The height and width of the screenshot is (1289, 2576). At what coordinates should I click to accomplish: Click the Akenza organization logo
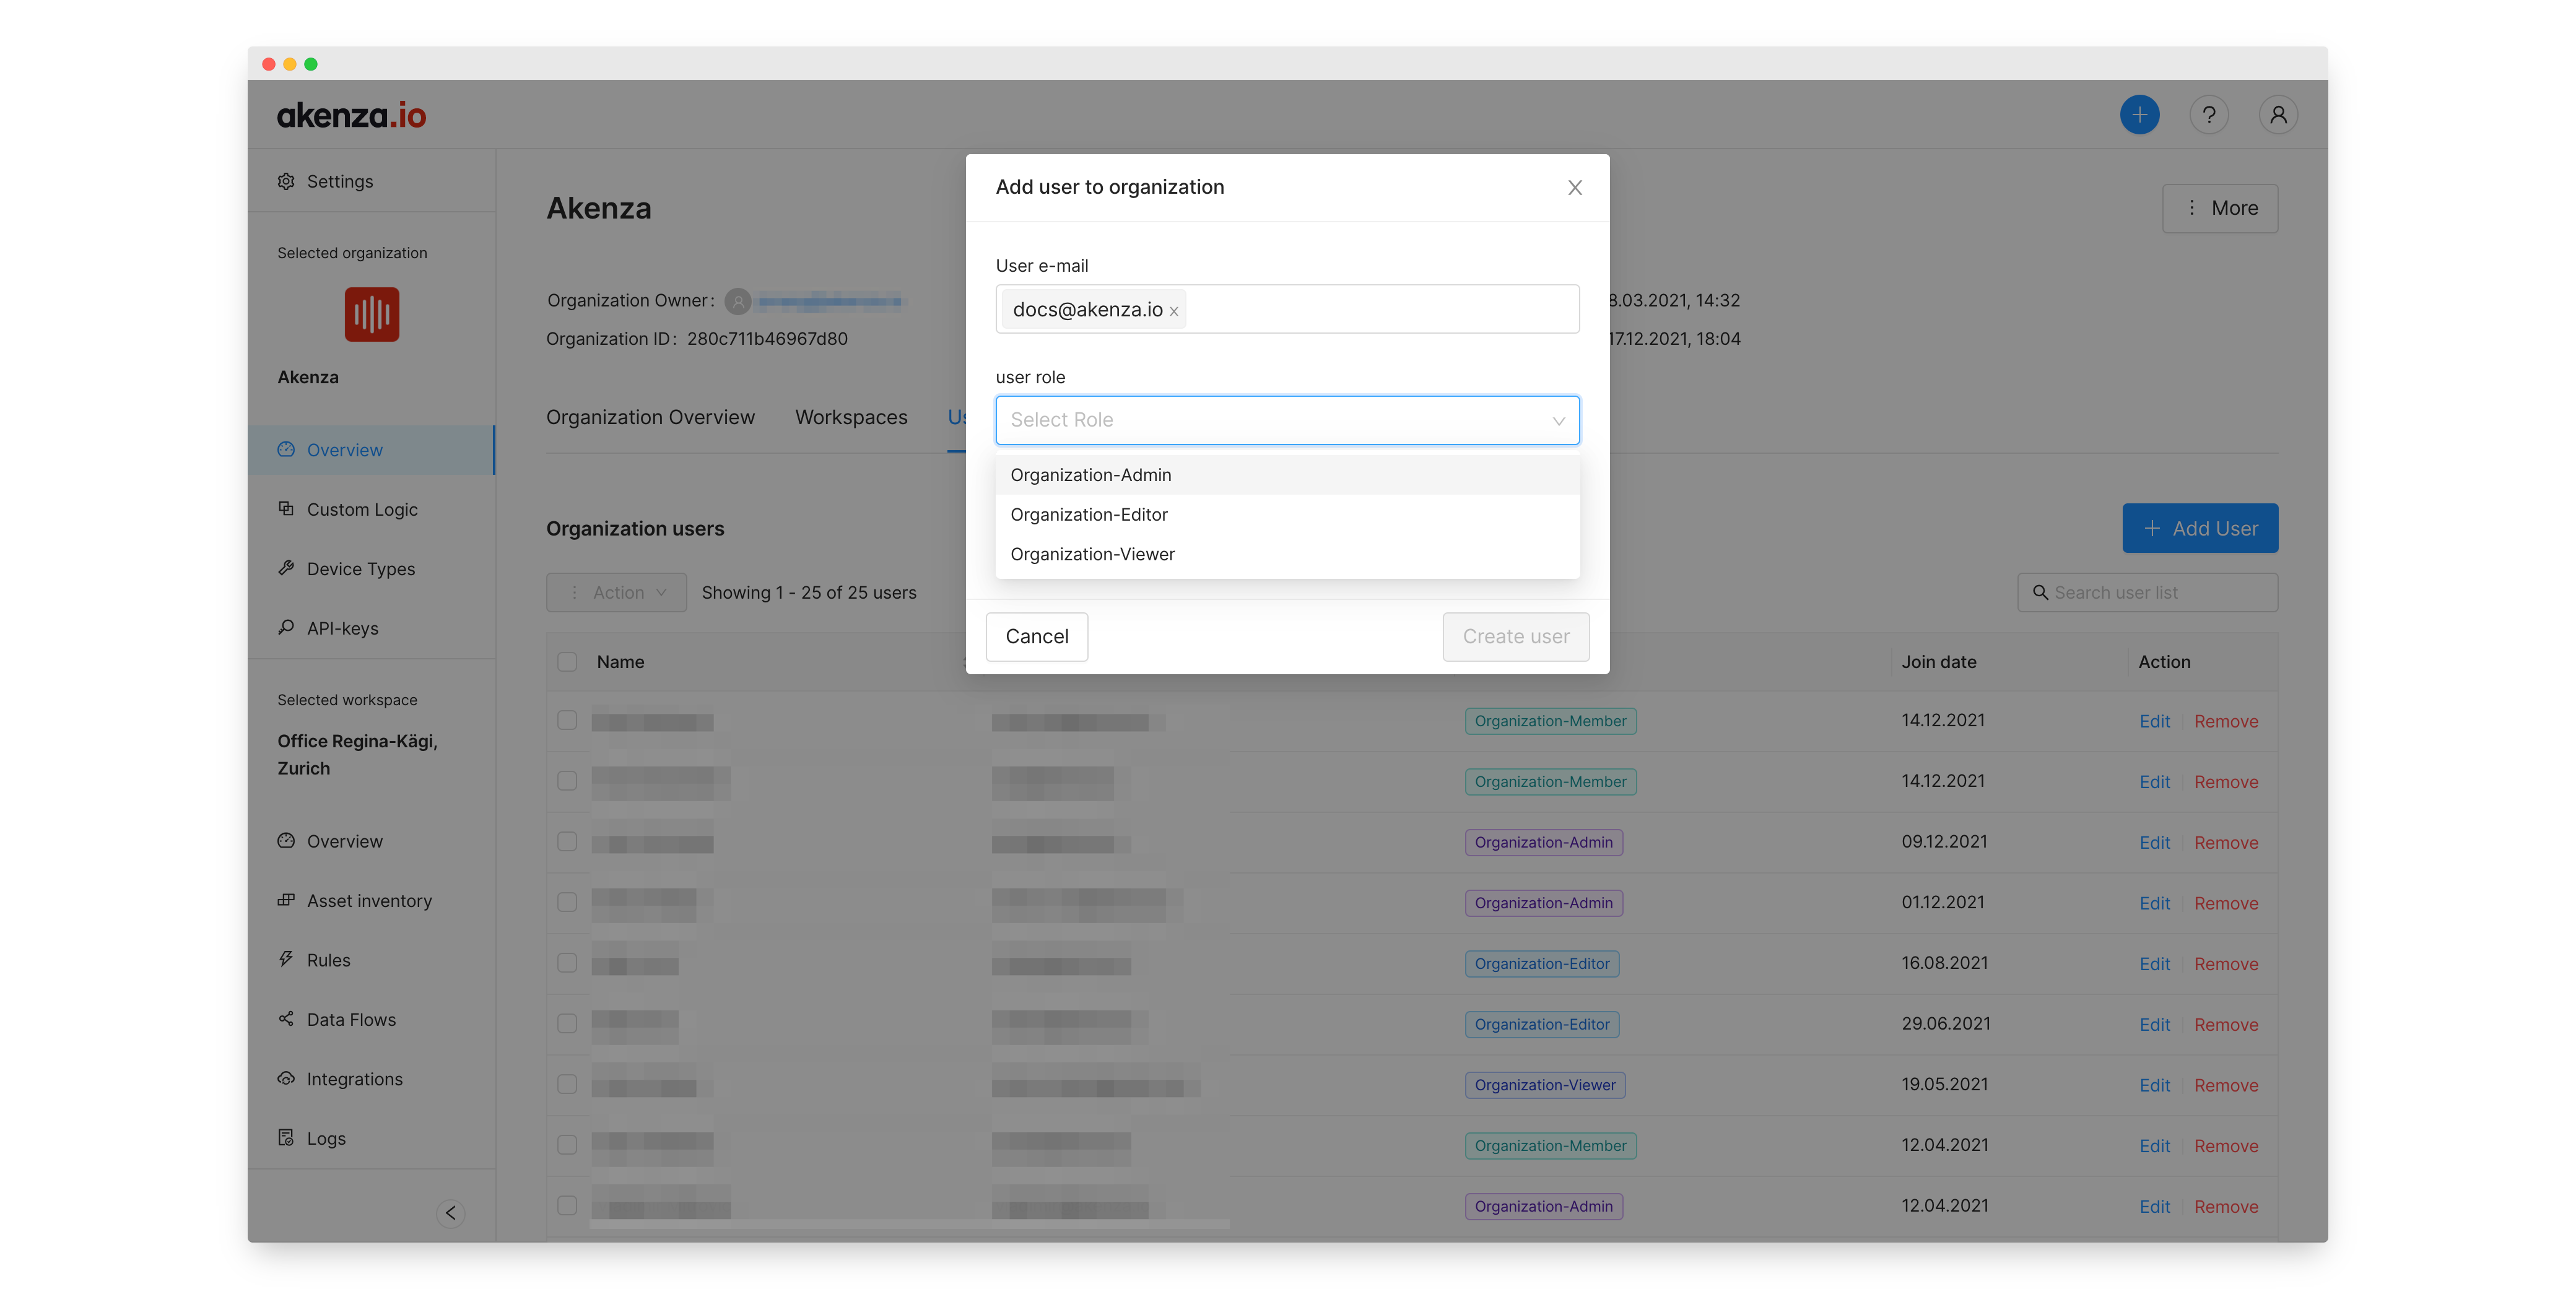372,314
